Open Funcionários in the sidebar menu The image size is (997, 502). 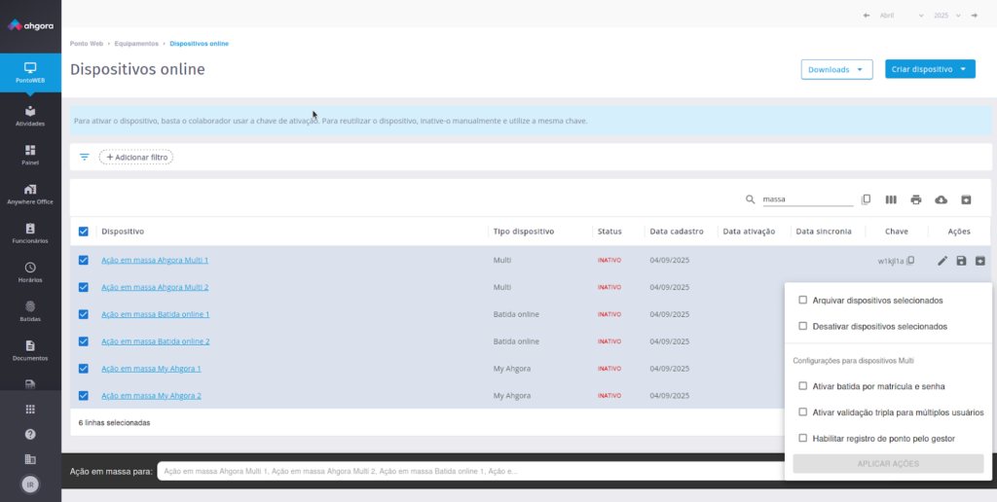pos(30,233)
